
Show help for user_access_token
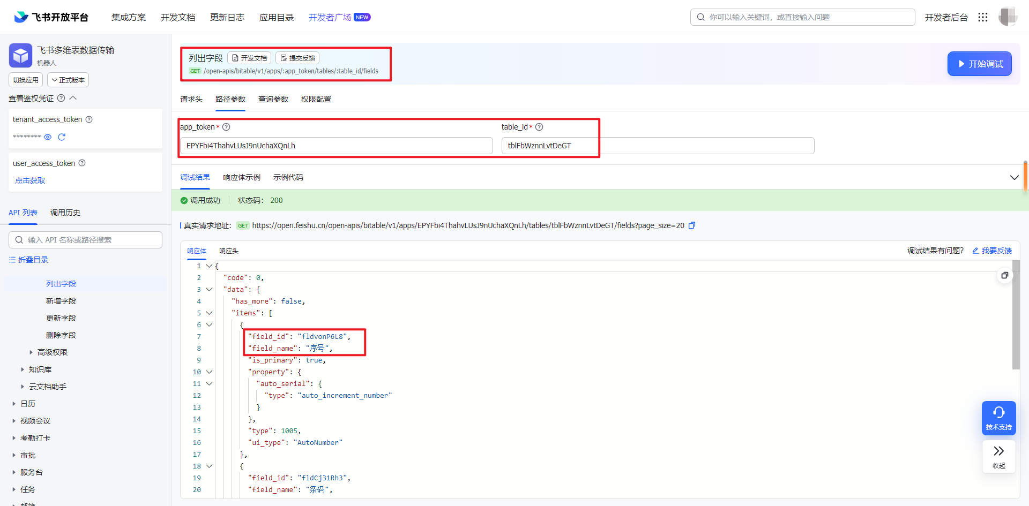click(x=82, y=163)
